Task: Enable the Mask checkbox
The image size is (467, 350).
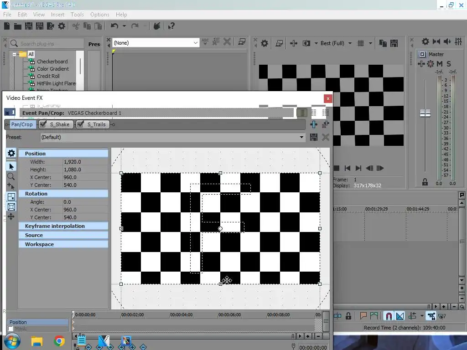Action: pos(11,329)
